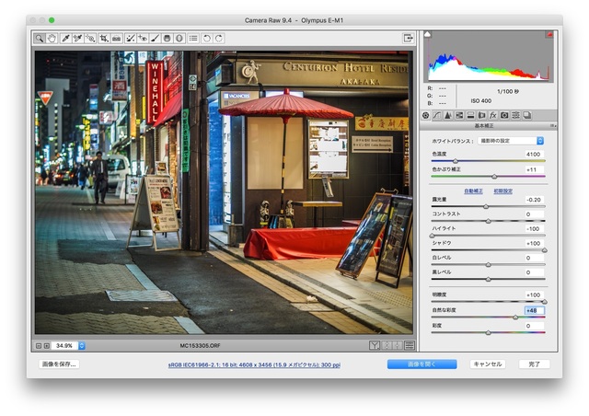
Task: Click the 初期設定 default link
Action: point(503,191)
